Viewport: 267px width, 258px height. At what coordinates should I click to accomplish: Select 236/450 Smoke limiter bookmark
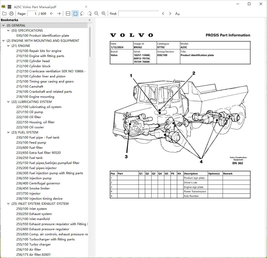(x=33, y=188)
